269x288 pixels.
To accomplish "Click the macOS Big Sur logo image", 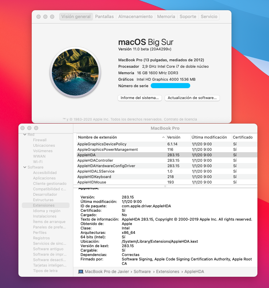I will pos(75,72).
